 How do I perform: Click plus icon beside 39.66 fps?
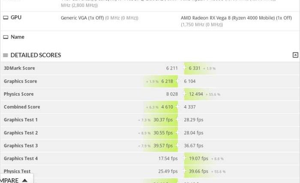click(x=185, y=171)
